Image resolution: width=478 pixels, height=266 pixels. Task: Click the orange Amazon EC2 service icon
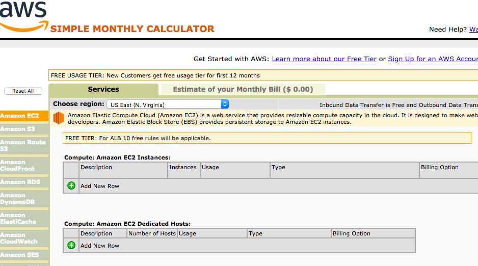pyautogui.click(x=59, y=118)
